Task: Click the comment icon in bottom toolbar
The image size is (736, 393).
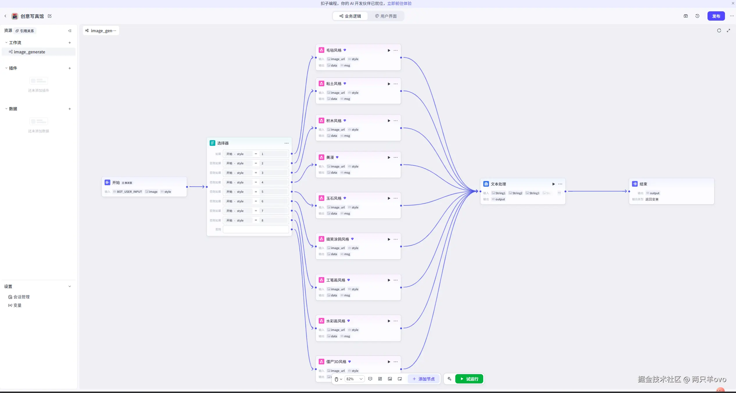Action: pyautogui.click(x=370, y=379)
